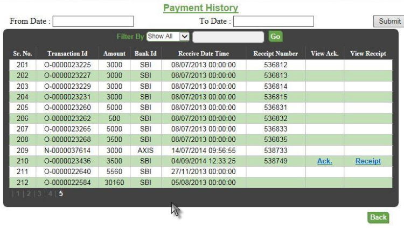Screen dimensions: 404x236
Task: Open the Ack. link for row 210
Action: click(325, 161)
